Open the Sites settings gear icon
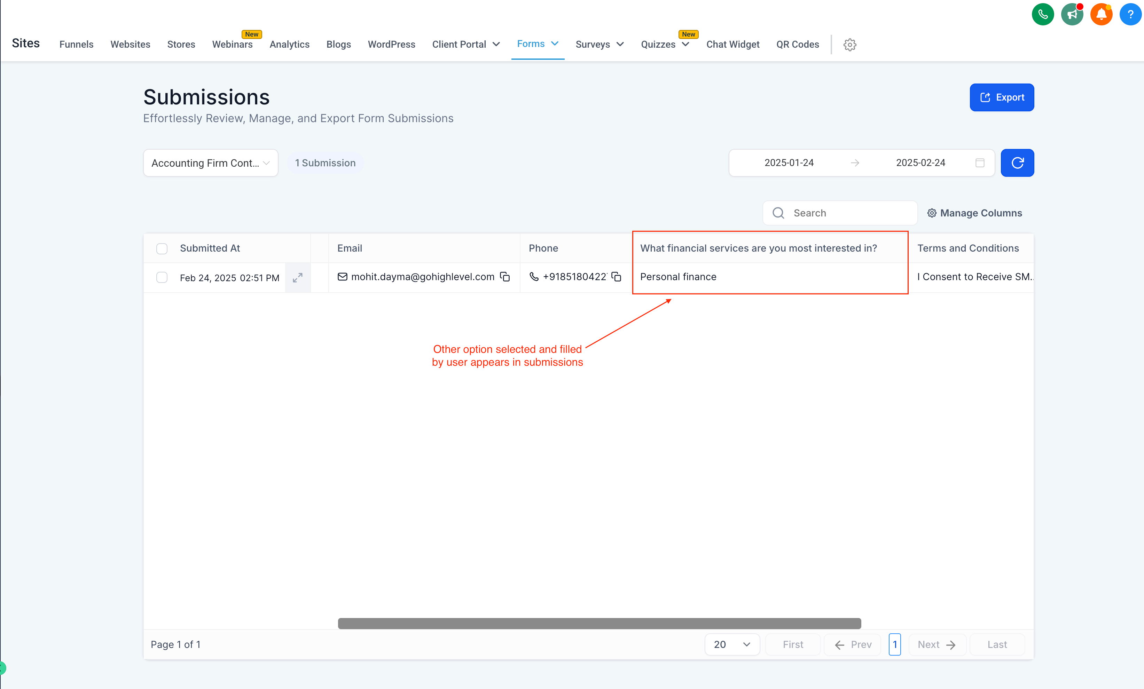Screen dimensions: 1144x689 849,45
